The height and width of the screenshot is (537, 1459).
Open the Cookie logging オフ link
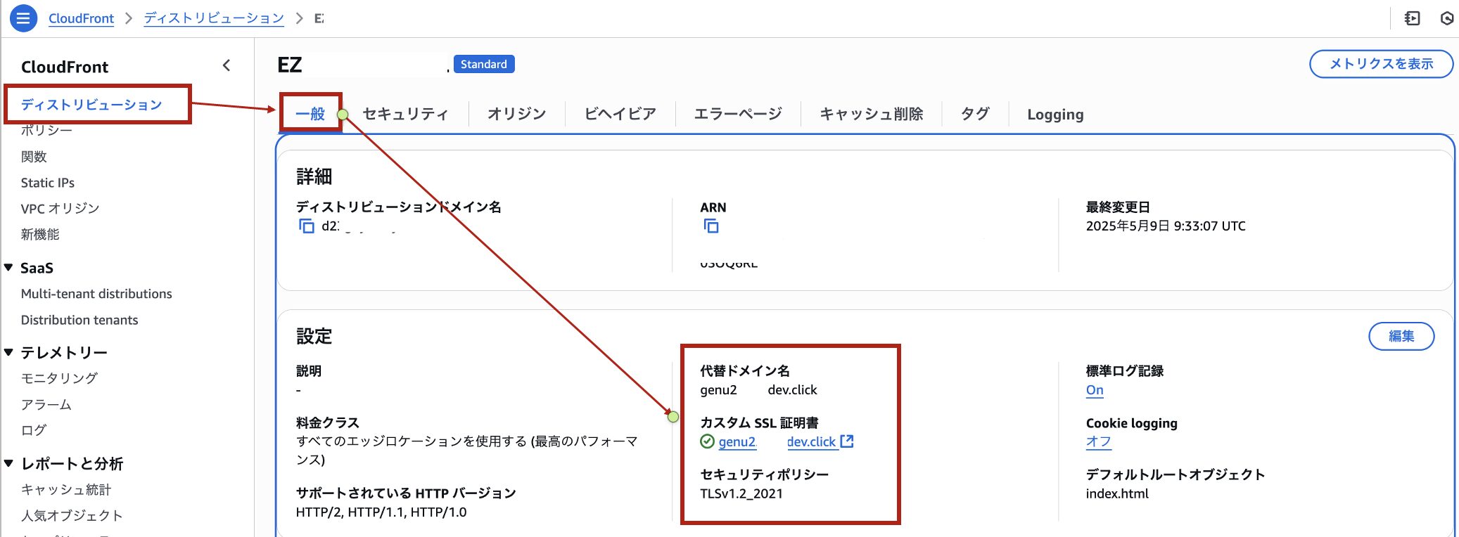click(1099, 441)
